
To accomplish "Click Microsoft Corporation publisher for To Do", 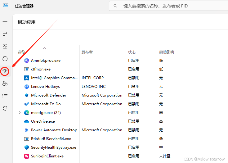I will [102, 104].
